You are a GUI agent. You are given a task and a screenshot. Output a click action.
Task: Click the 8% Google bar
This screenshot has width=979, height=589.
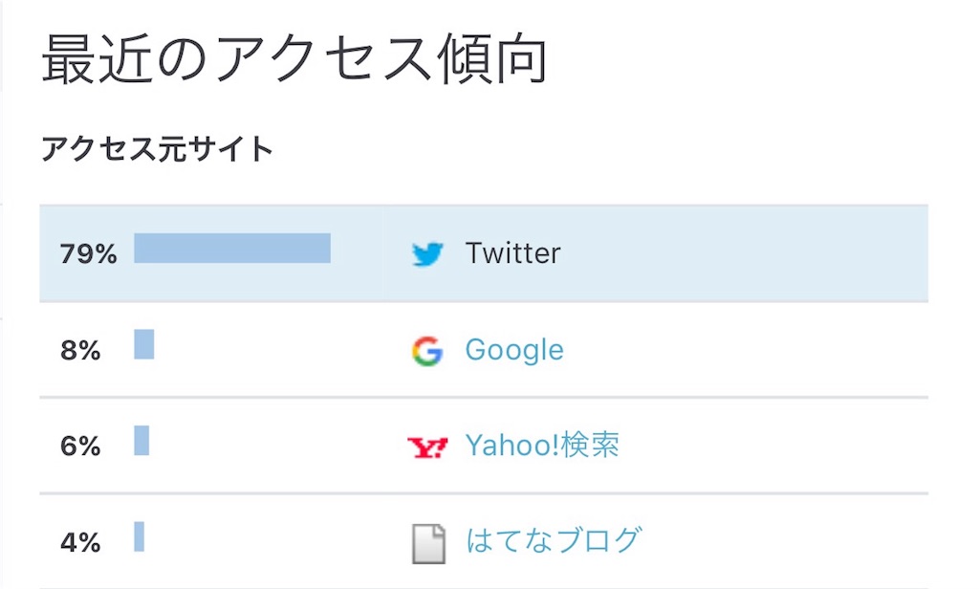click(x=144, y=344)
